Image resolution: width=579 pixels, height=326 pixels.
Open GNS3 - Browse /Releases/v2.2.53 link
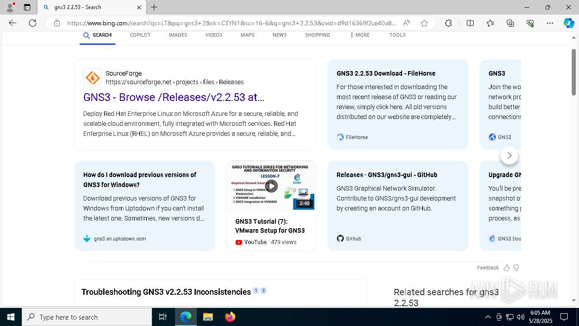(x=174, y=97)
